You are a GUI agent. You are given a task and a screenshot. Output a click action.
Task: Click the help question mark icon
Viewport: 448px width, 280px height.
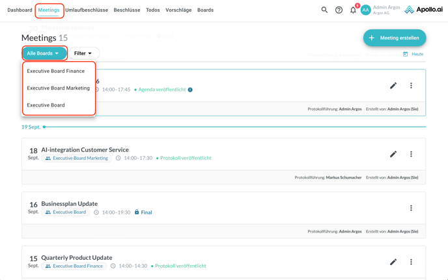339,10
